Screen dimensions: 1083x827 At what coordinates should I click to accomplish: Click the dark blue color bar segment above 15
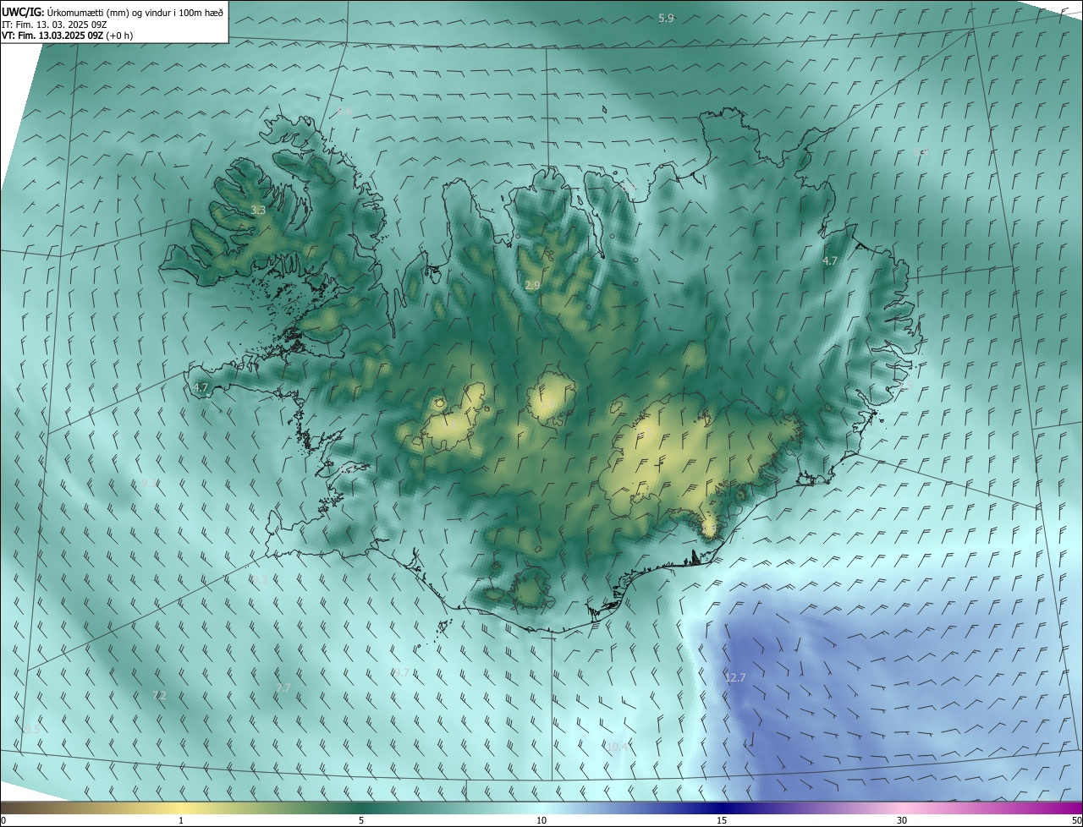(722, 808)
